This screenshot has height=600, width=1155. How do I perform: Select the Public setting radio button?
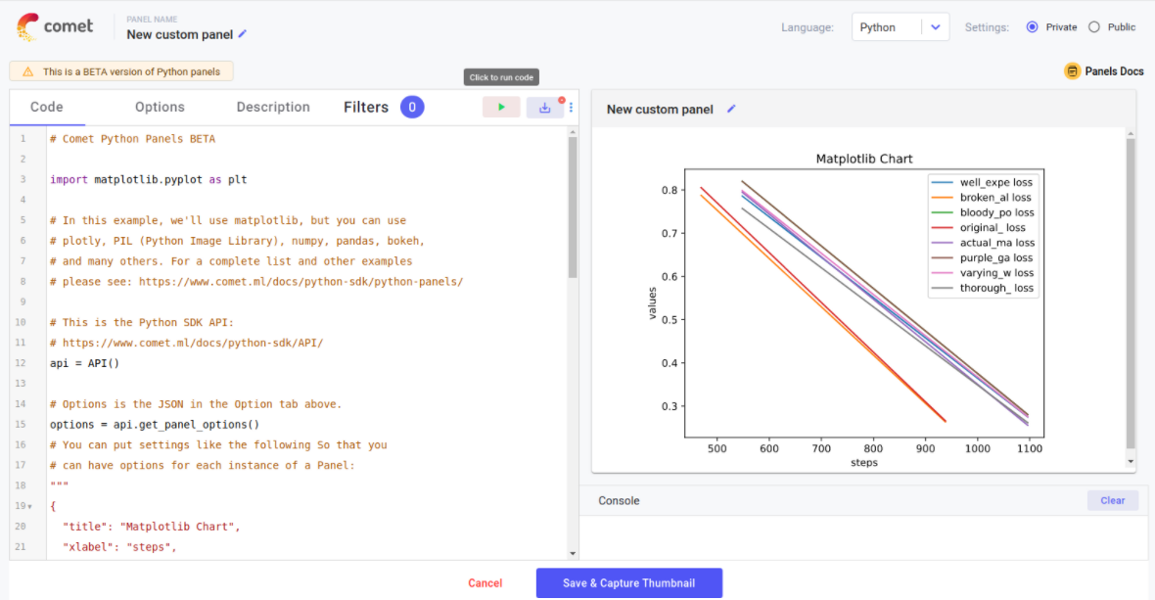tap(1094, 27)
